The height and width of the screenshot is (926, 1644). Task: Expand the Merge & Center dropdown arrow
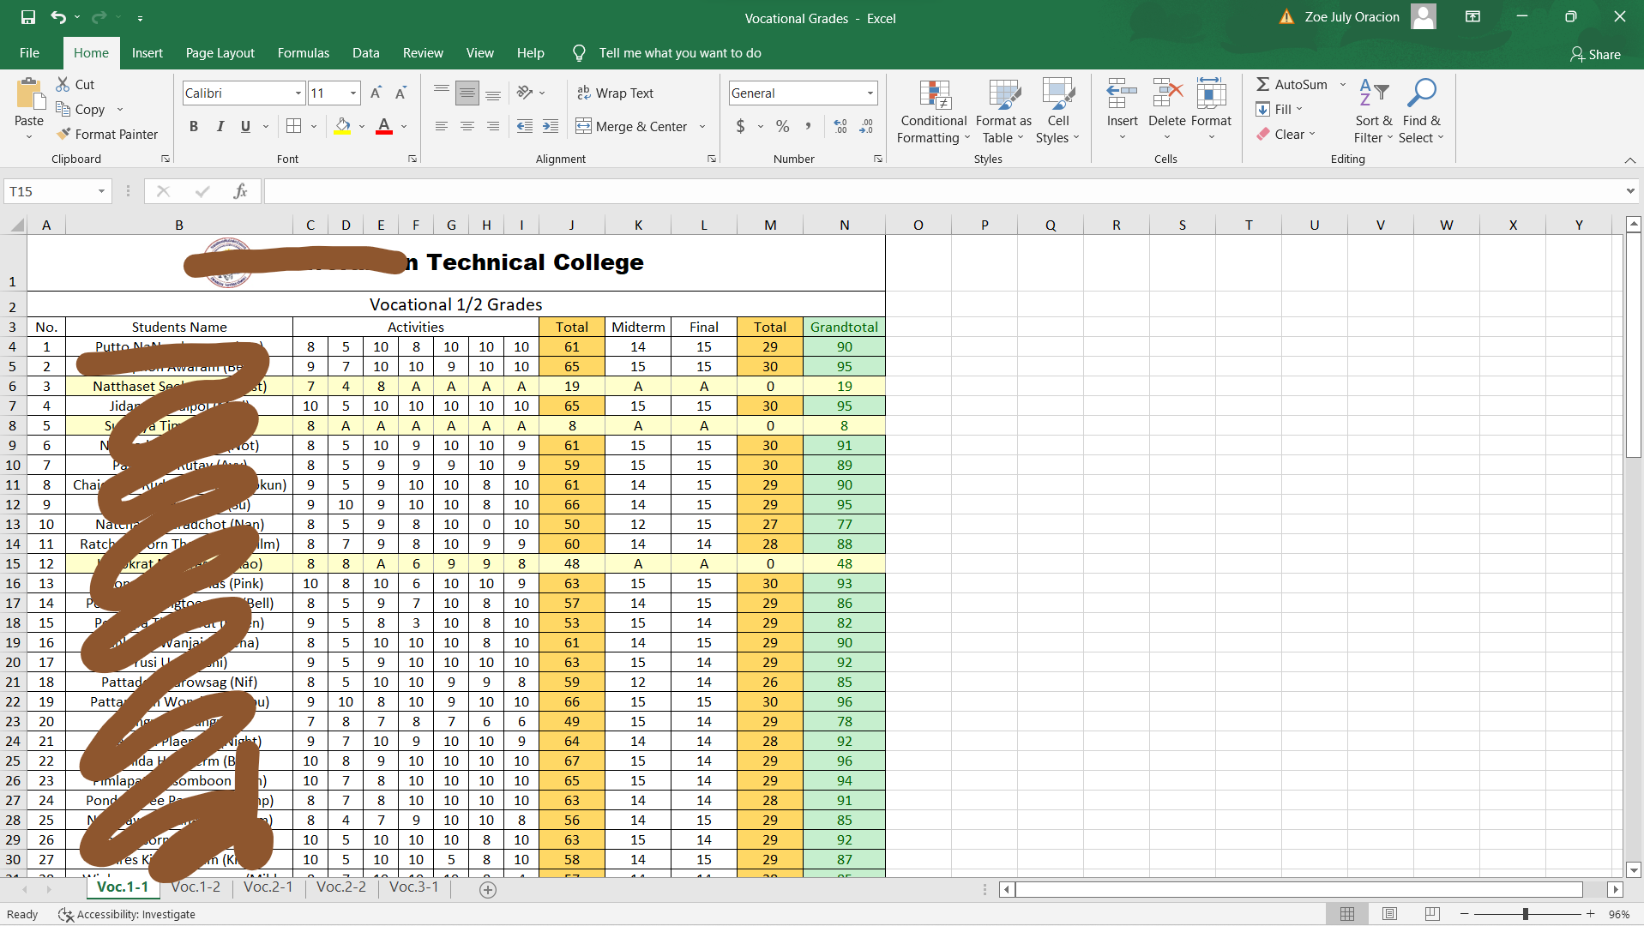pos(702,126)
